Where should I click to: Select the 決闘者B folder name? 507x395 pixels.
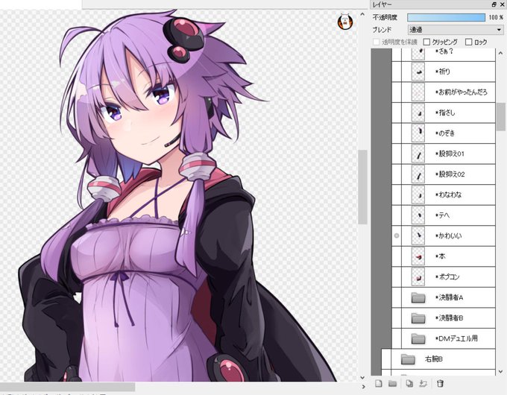pyautogui.click(x=449, y=318)
